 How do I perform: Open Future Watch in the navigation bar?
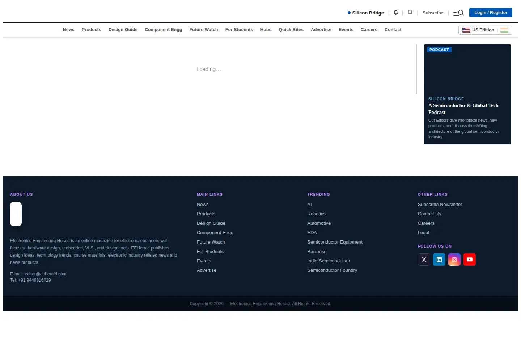tap(204, 30)
